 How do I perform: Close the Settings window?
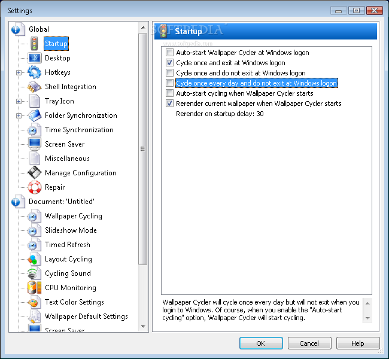click(x=374, y=11)
